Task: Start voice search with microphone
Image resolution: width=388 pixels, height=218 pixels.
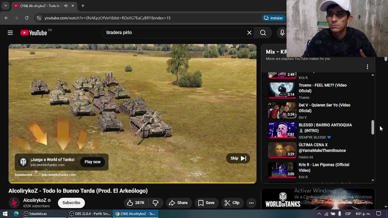Action: pos(282,33)
